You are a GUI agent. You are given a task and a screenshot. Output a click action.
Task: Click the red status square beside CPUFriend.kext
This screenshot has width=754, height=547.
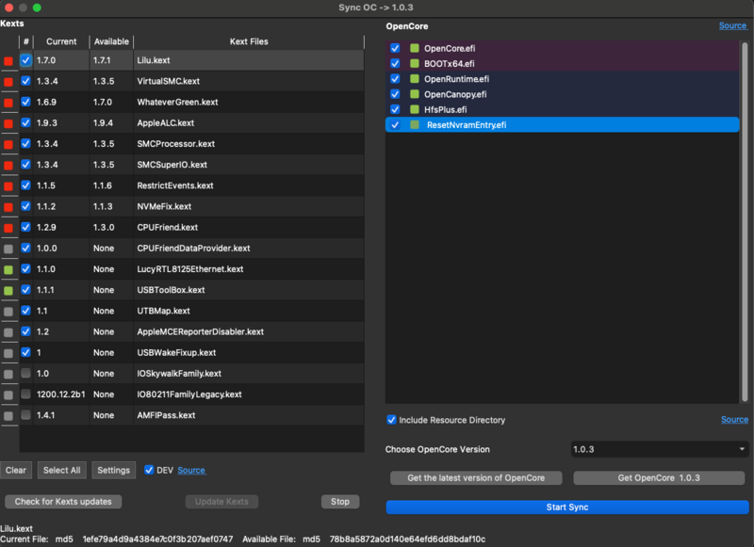[x=10, y=227]
